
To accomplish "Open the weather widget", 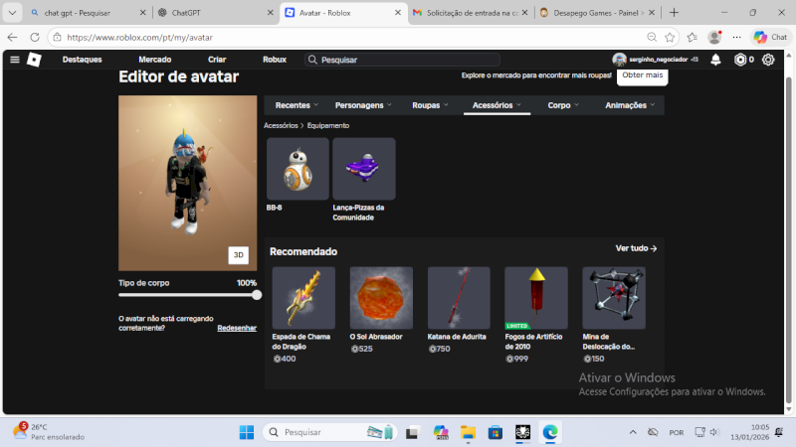I will coord(48,432).
